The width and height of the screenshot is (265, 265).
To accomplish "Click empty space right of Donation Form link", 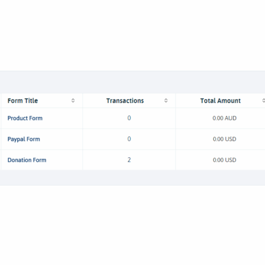I will tap(64, 160).
